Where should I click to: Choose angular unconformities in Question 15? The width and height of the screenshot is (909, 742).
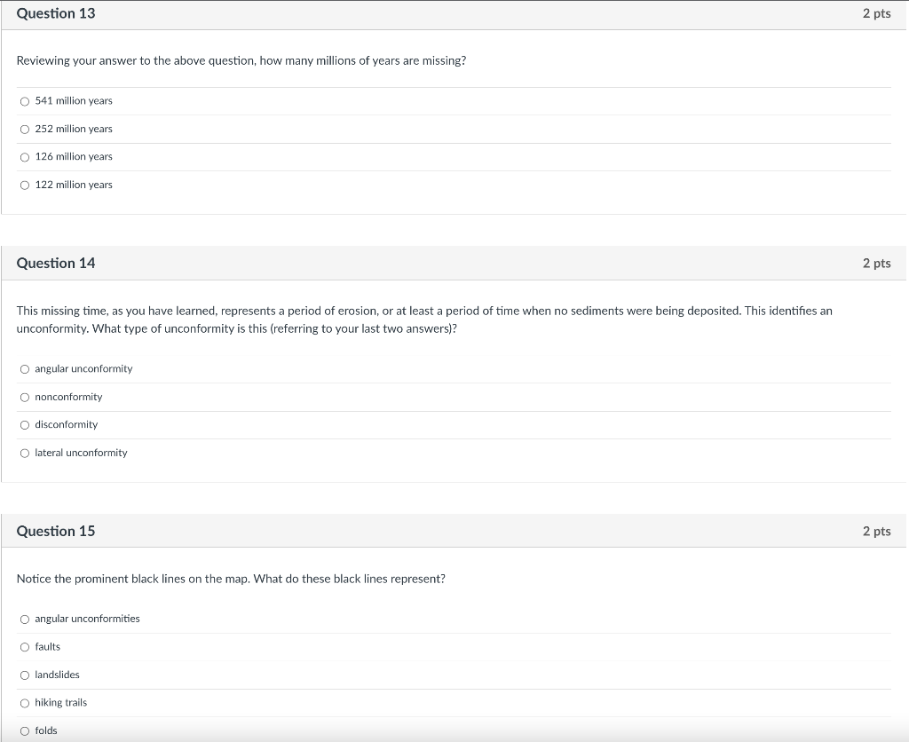[x=24, y=620]
